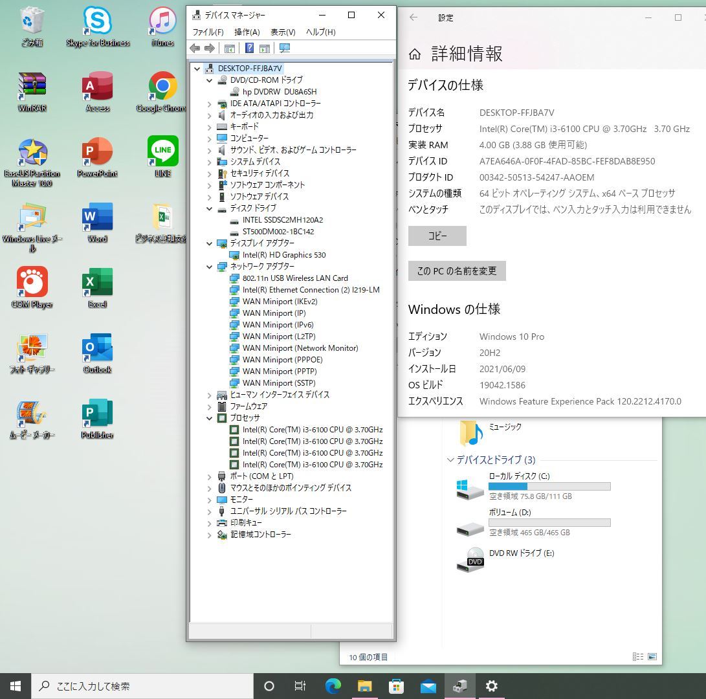The width and height of the screenshot is (706, 699).
Task: Click the Scan for hardware changes monitor icon
Action: pos(285,48)
